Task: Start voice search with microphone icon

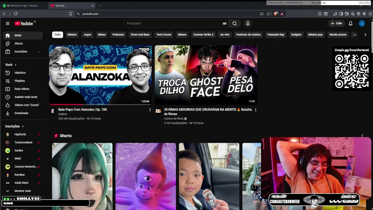Action: [x=248, y=23]
